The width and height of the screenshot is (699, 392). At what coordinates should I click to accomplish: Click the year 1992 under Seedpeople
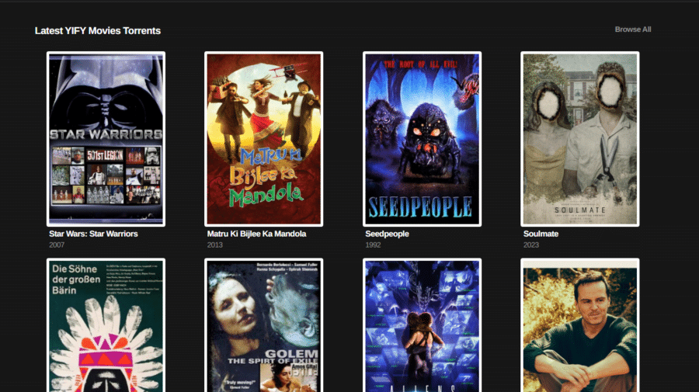click(x=373, y=245)
